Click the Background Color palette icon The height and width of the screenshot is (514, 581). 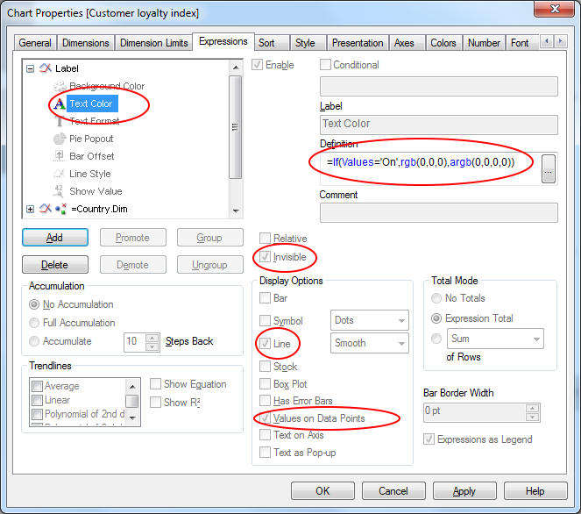pyautogui.click(x=60, y=86)
